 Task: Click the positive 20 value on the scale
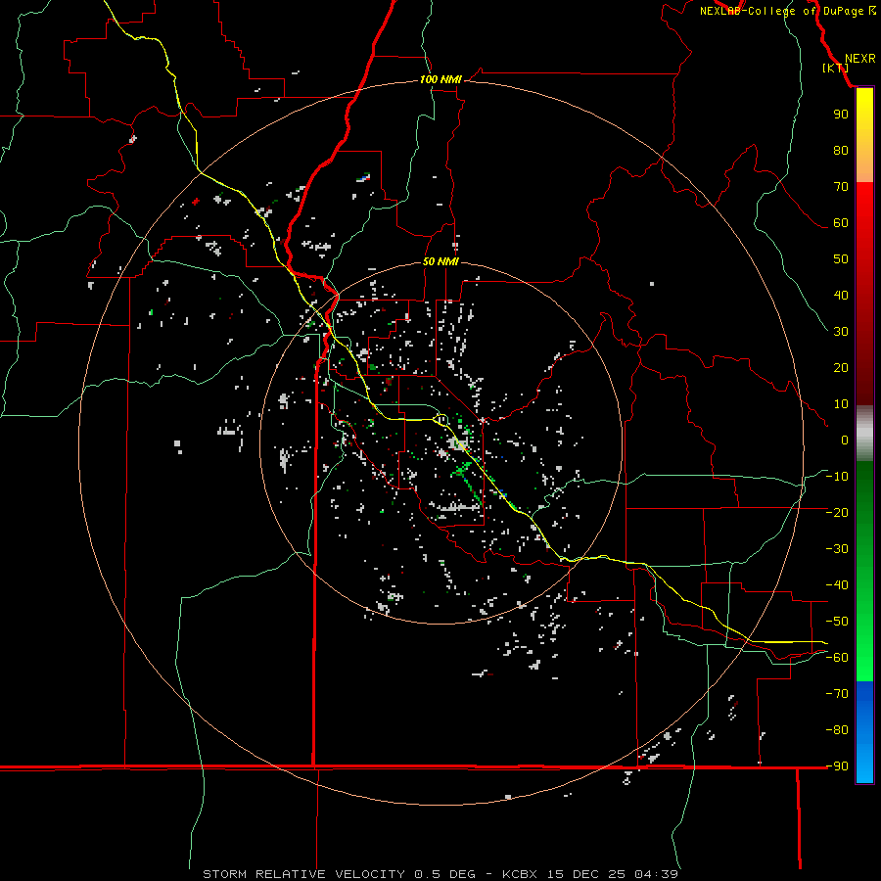(841, 367)
